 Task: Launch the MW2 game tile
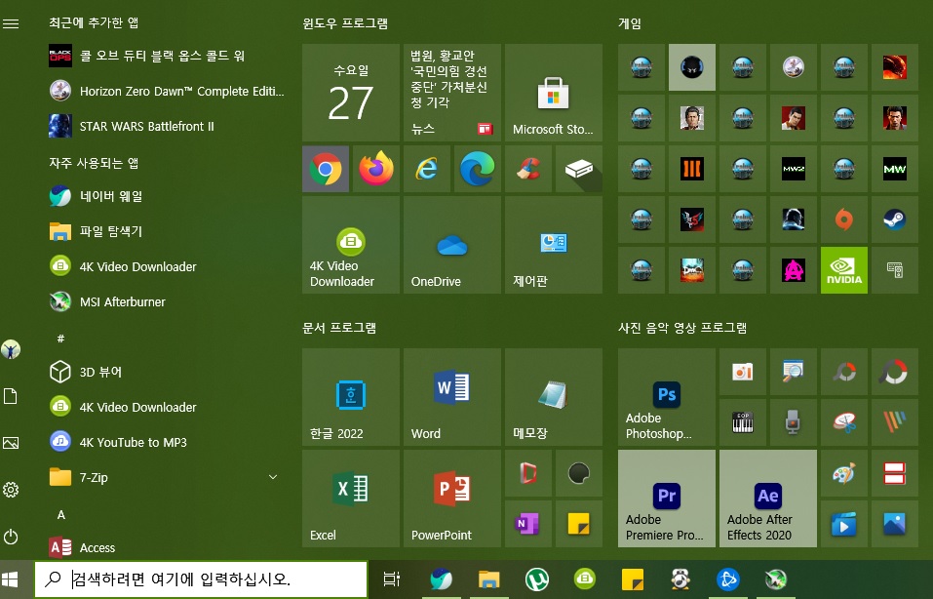794,169
